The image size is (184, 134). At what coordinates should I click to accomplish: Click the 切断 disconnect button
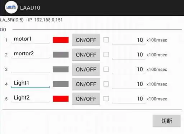(167, 121)
